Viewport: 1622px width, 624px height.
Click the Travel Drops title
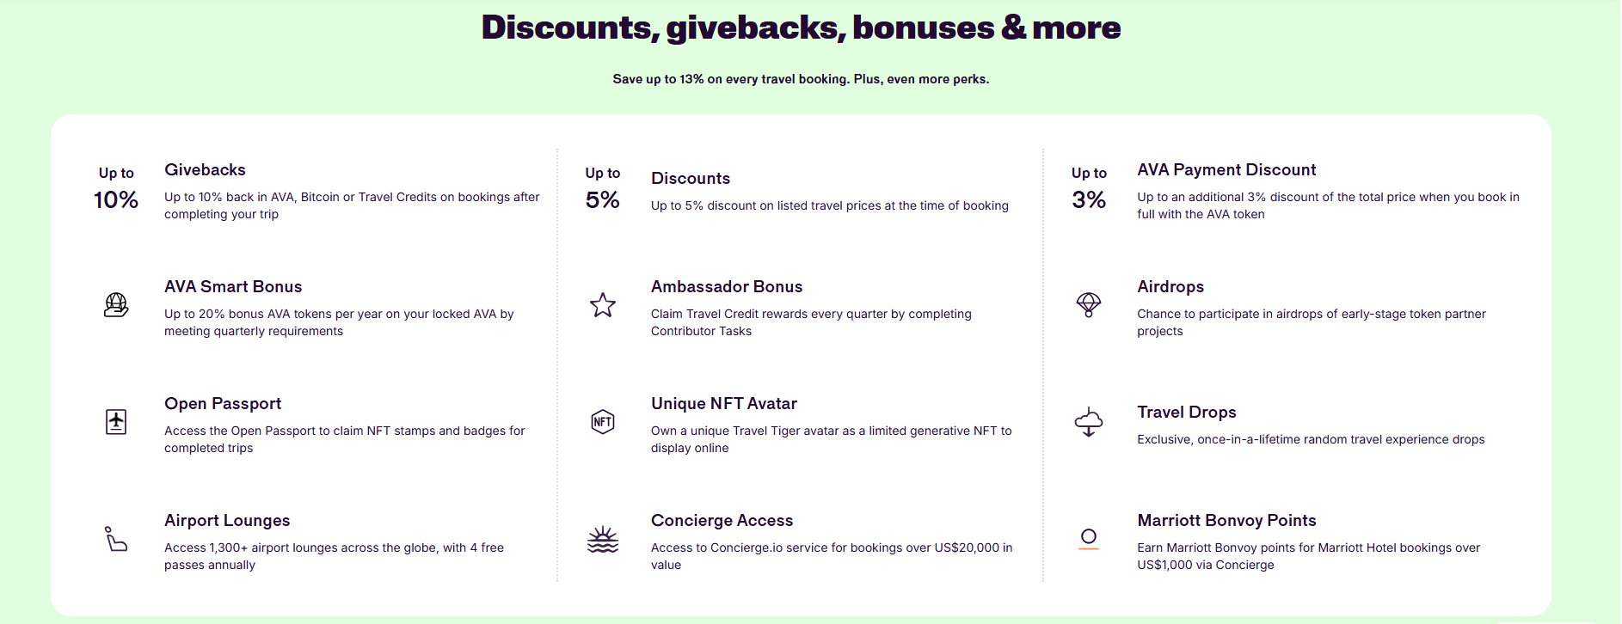coord(1187,413)
